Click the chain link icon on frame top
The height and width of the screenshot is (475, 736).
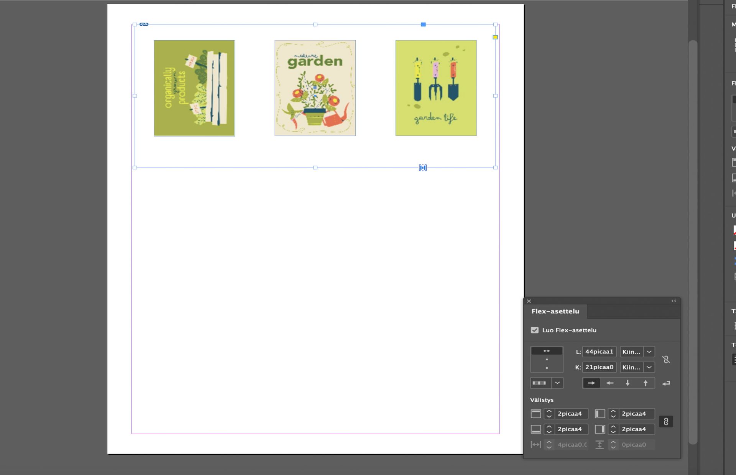click(x=144, y=24)
